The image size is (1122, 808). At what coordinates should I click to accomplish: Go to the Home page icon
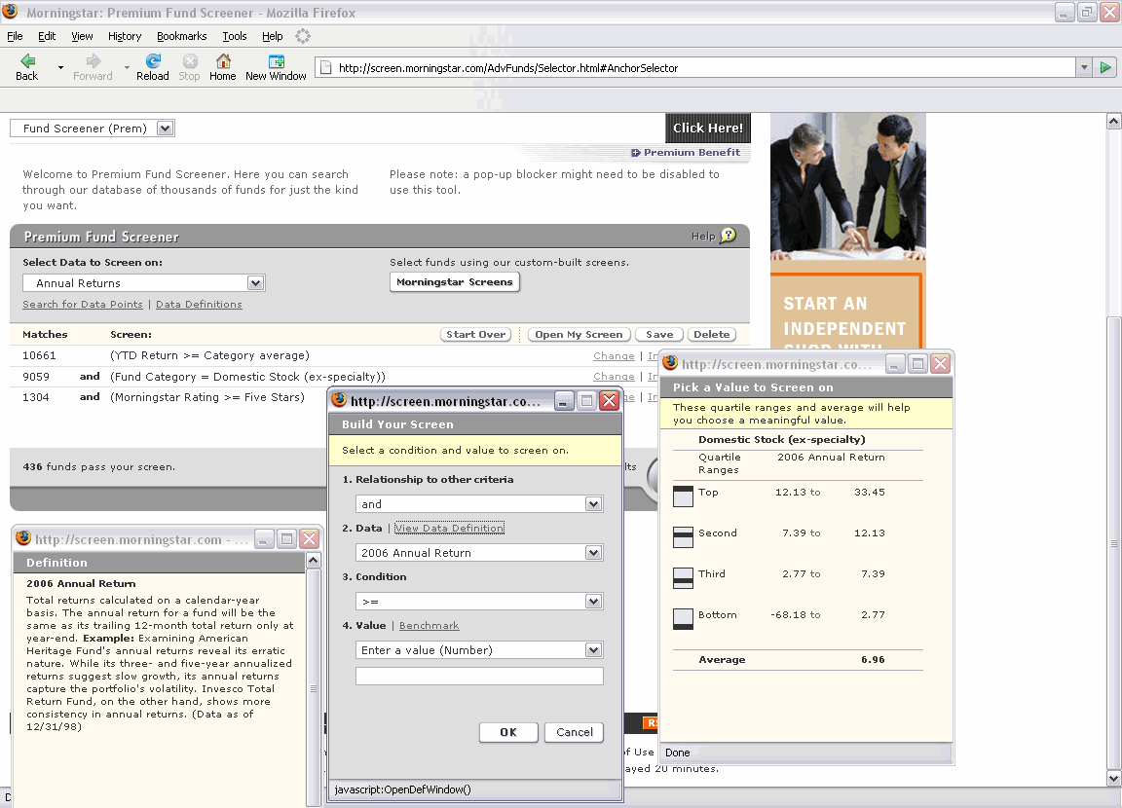(223, 61)
